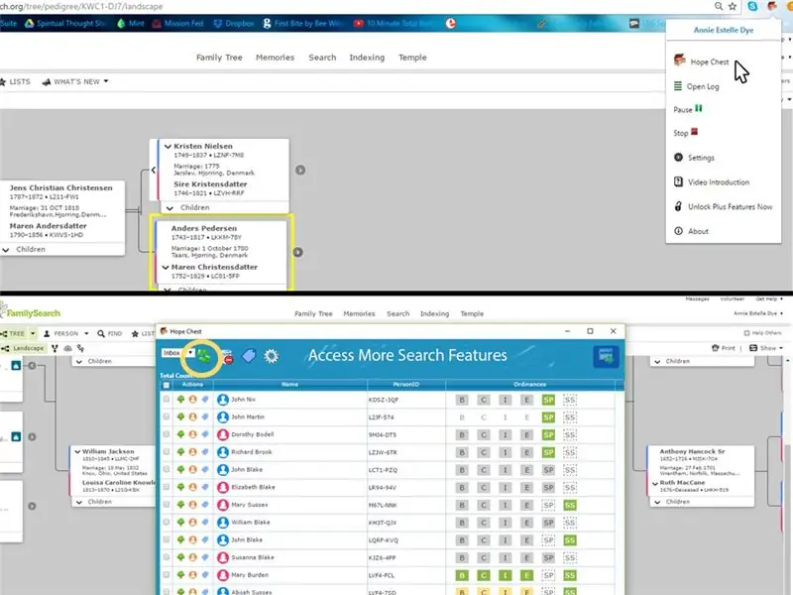Image resolution: width=793 pixels, height=595 pixels.
Task: Check the box for John Martin row
Action: pos(167,416)
